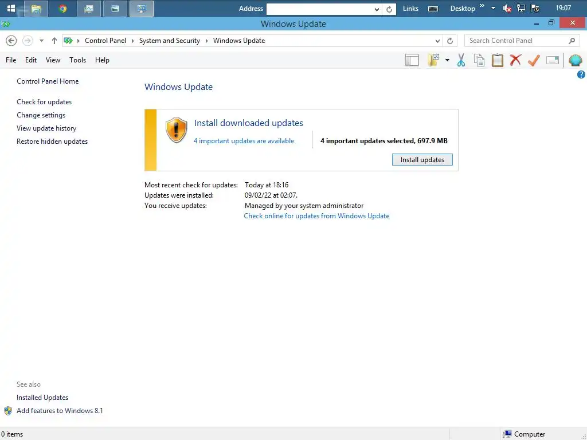The height and width of the screenshot is (440, 587).
Task: Open Change settings link
Action: (41, 115)
